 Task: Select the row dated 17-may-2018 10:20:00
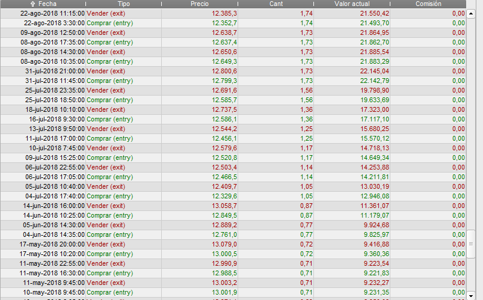point(233,254)
